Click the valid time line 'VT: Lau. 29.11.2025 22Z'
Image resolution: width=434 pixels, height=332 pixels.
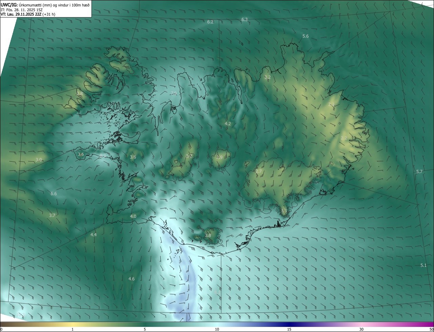pos(21,15)
